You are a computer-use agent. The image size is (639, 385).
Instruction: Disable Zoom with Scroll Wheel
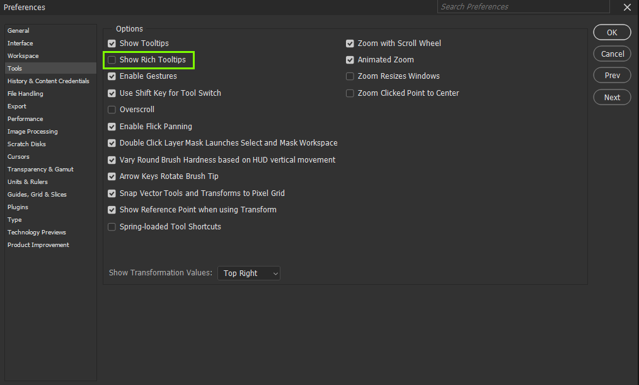click(350, 43)
